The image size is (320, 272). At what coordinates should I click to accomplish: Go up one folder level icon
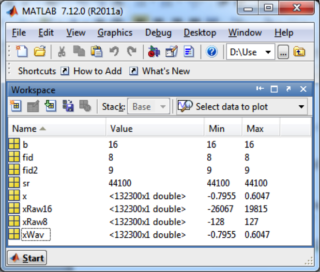(299, 51)
